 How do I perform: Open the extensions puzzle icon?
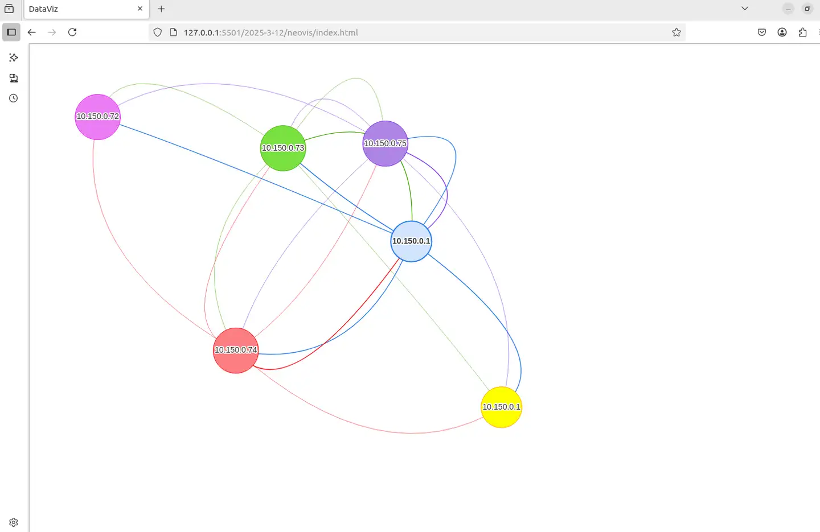pyautogui.click(x=803, y=32)
